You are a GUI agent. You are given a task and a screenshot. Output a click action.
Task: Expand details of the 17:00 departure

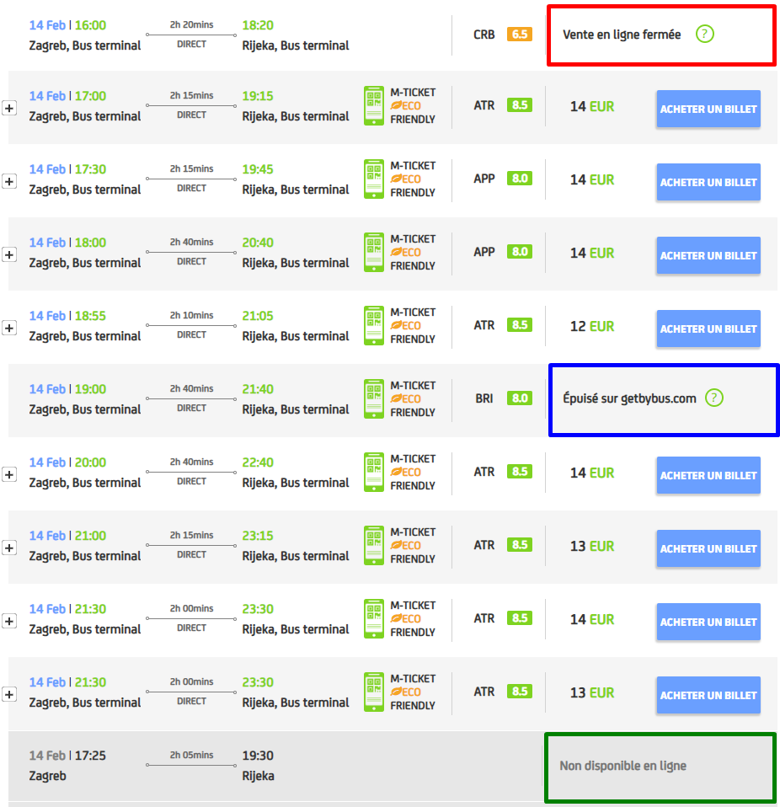click(9, 108)
